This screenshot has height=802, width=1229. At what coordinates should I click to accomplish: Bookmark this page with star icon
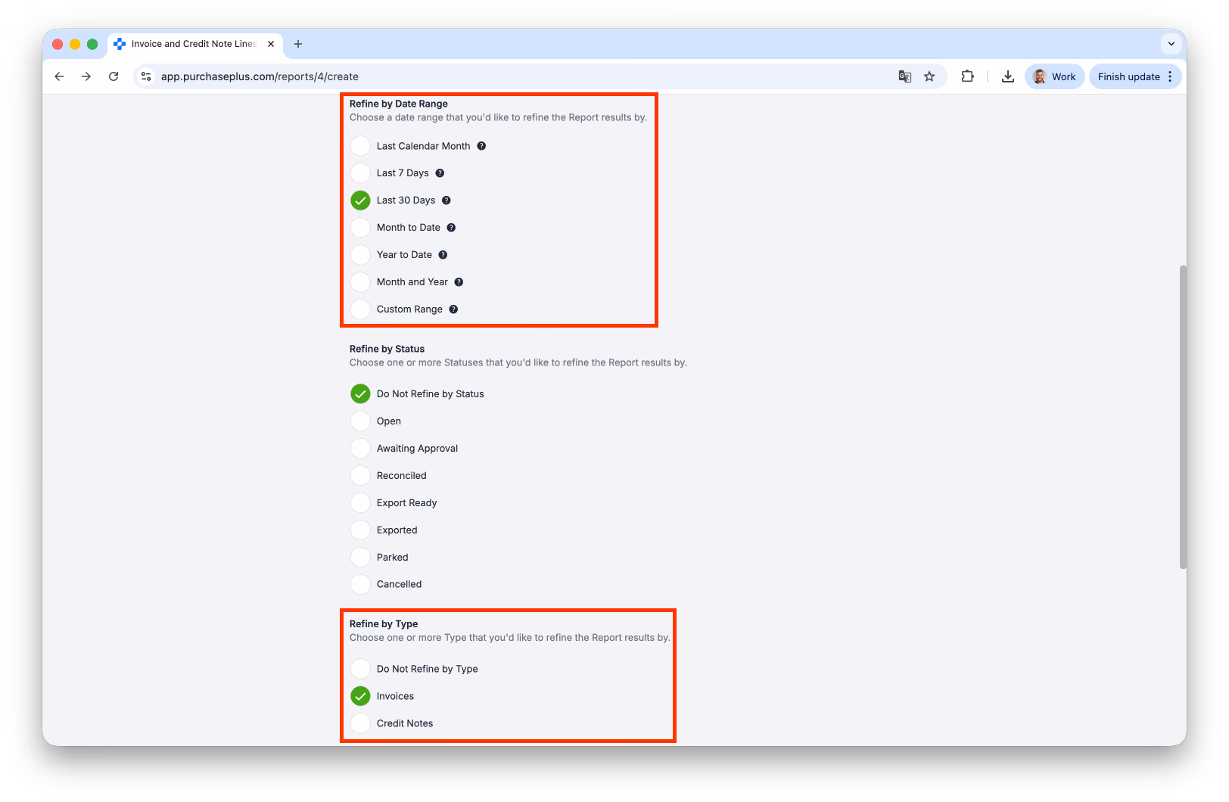(x=929, y=76)
